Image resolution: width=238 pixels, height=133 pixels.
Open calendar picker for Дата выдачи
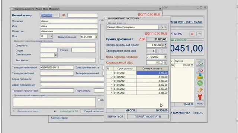tap(55, 55)
